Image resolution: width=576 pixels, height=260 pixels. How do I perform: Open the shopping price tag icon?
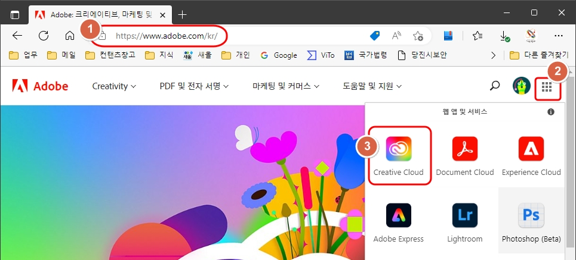pyautogui.click(x=375, y=36)
